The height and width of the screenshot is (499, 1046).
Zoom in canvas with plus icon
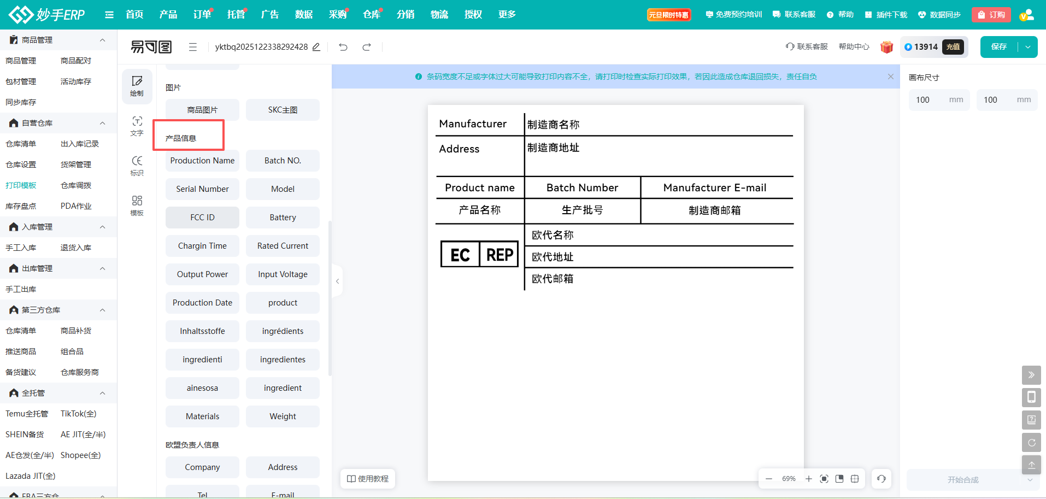808,479
